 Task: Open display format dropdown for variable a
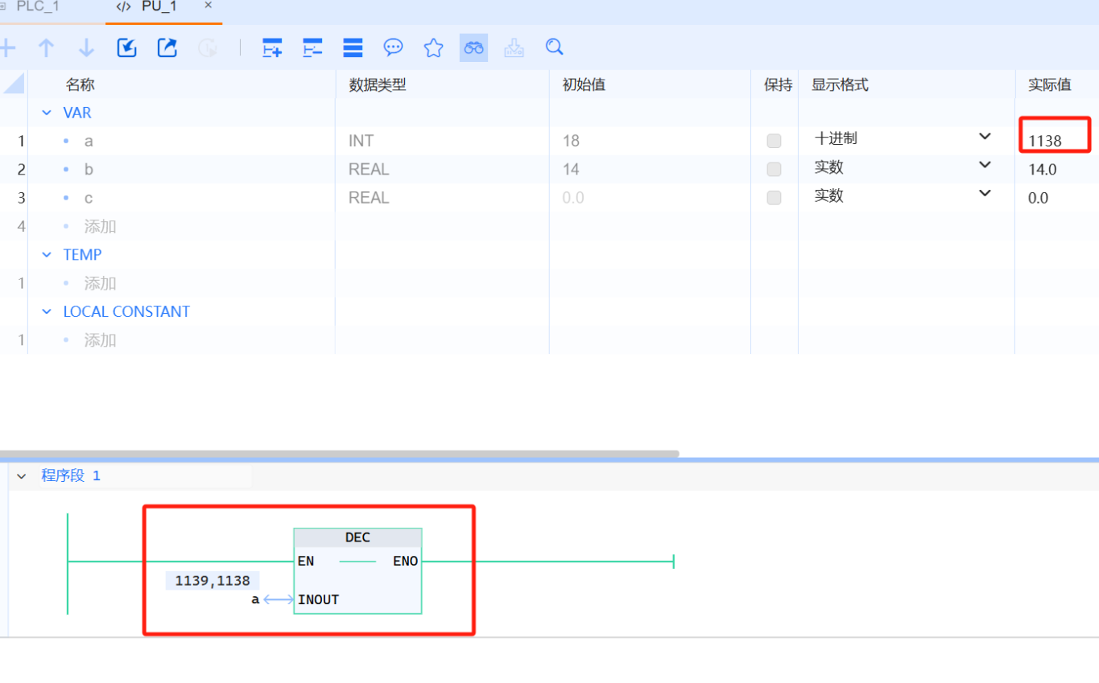click(x=984, y=137)
